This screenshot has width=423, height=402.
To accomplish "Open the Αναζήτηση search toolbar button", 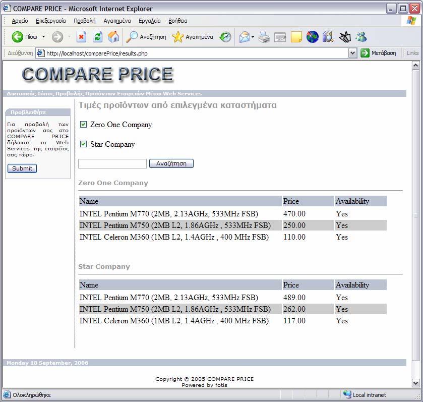I will [146, 37].
